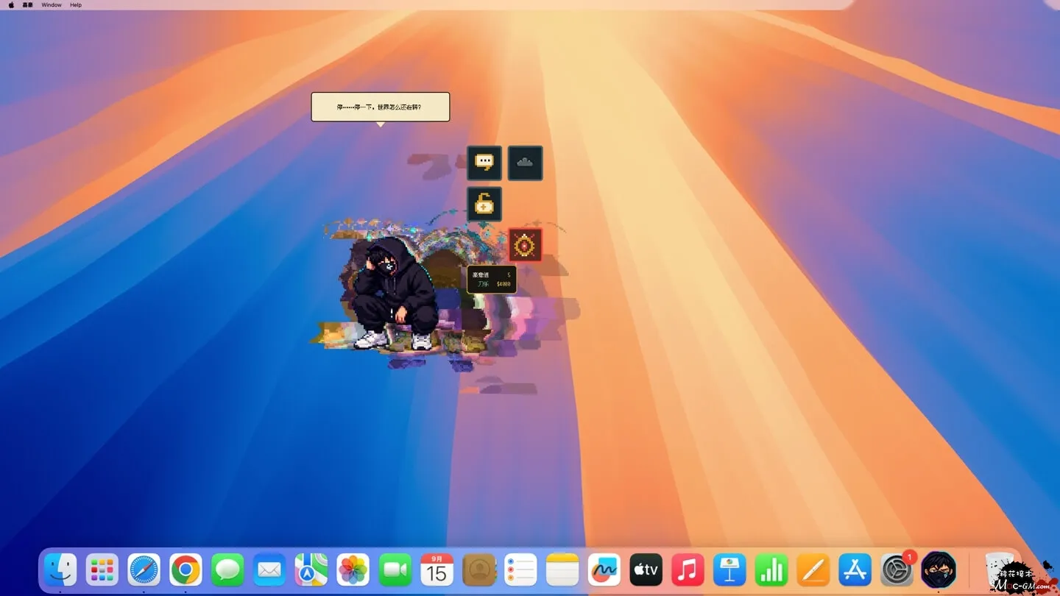
Task: Open App Store from the dock
Action: 855,570
